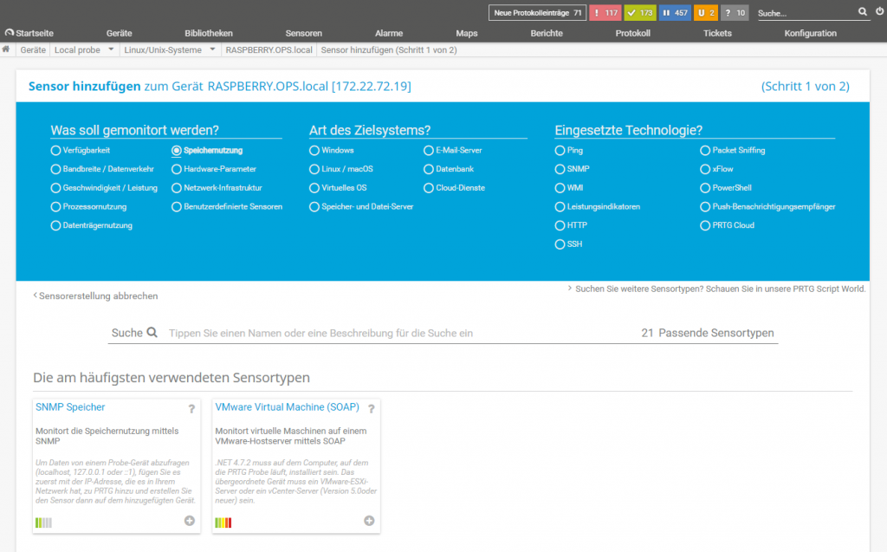Screen dimensions: 887x552
Task: Choose the SNMP technology option
Action: click(x=560, y=169)
